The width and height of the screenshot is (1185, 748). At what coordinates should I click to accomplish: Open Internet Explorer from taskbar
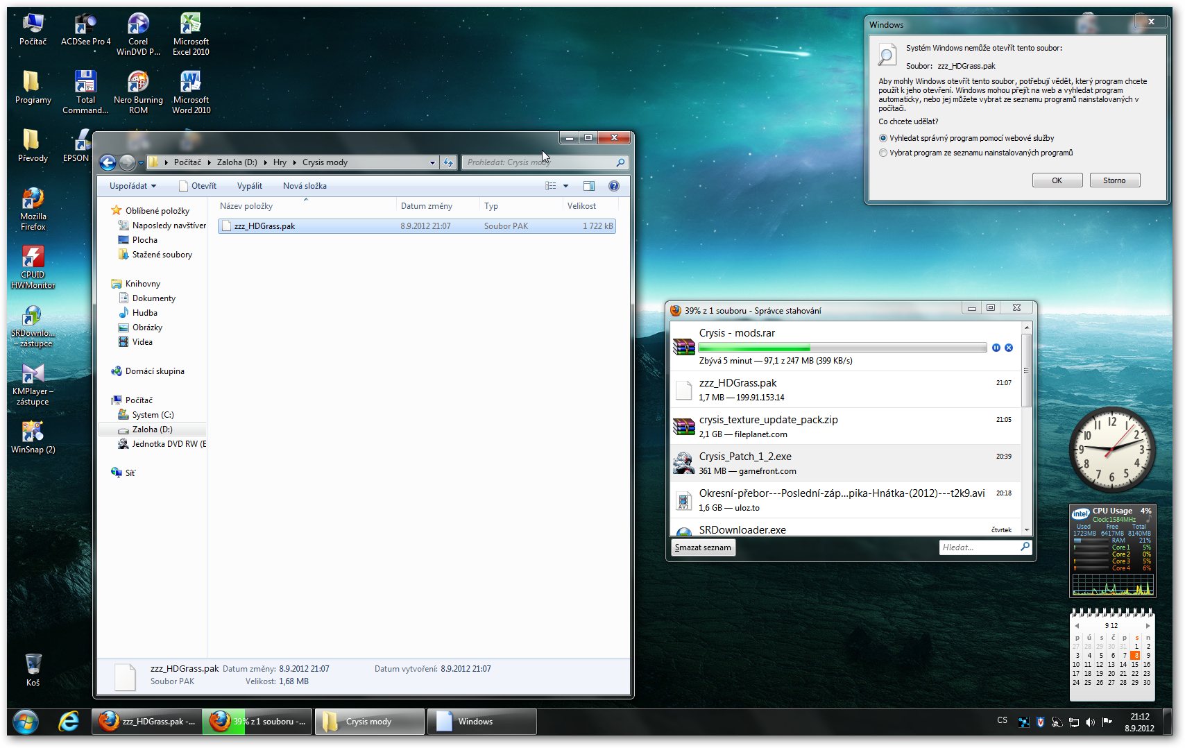[x=69, y=722]
